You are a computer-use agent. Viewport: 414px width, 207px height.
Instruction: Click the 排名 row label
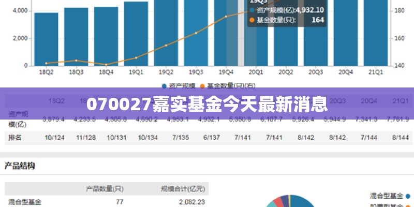14,138
